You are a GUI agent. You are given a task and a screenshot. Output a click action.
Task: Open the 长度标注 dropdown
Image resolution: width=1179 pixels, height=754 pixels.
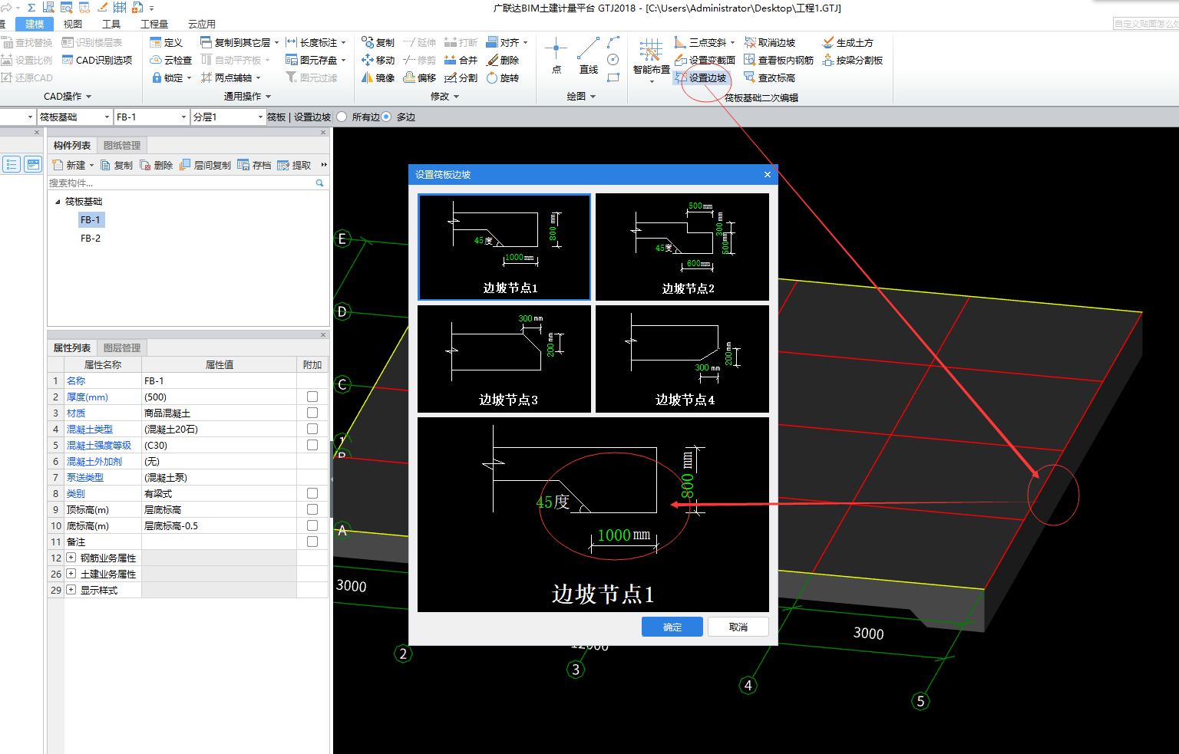343,43
